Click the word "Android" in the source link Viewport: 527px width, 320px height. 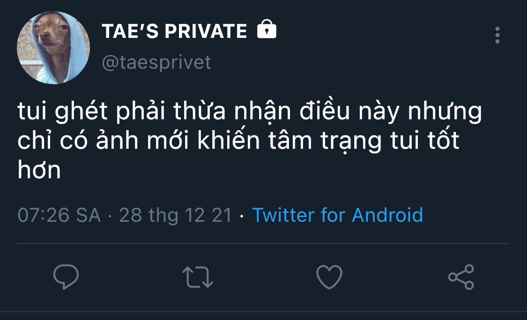point(387,215)
